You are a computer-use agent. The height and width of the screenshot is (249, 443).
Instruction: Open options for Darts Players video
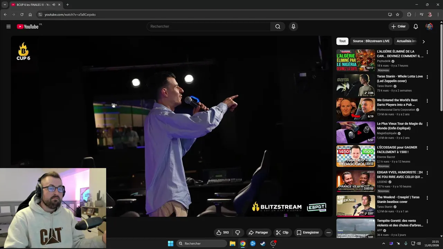coord(427,101)
